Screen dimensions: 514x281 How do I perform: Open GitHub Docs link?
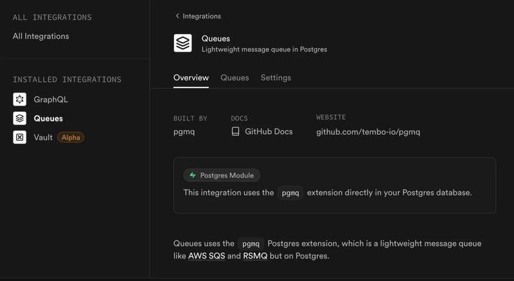coord(269,132)
